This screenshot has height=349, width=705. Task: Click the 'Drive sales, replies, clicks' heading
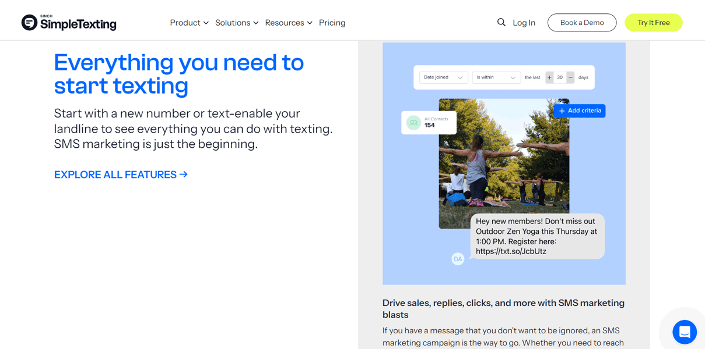503,309
